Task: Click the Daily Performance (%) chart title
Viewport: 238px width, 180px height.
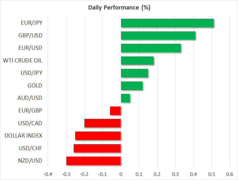Action: (x=119, y=8)
